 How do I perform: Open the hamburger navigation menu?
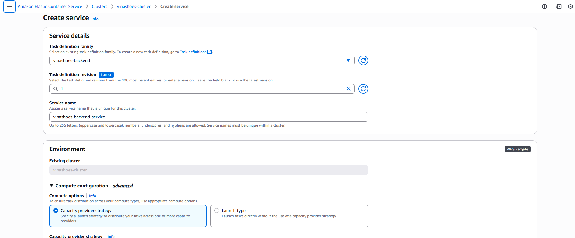tap(9, 6)
